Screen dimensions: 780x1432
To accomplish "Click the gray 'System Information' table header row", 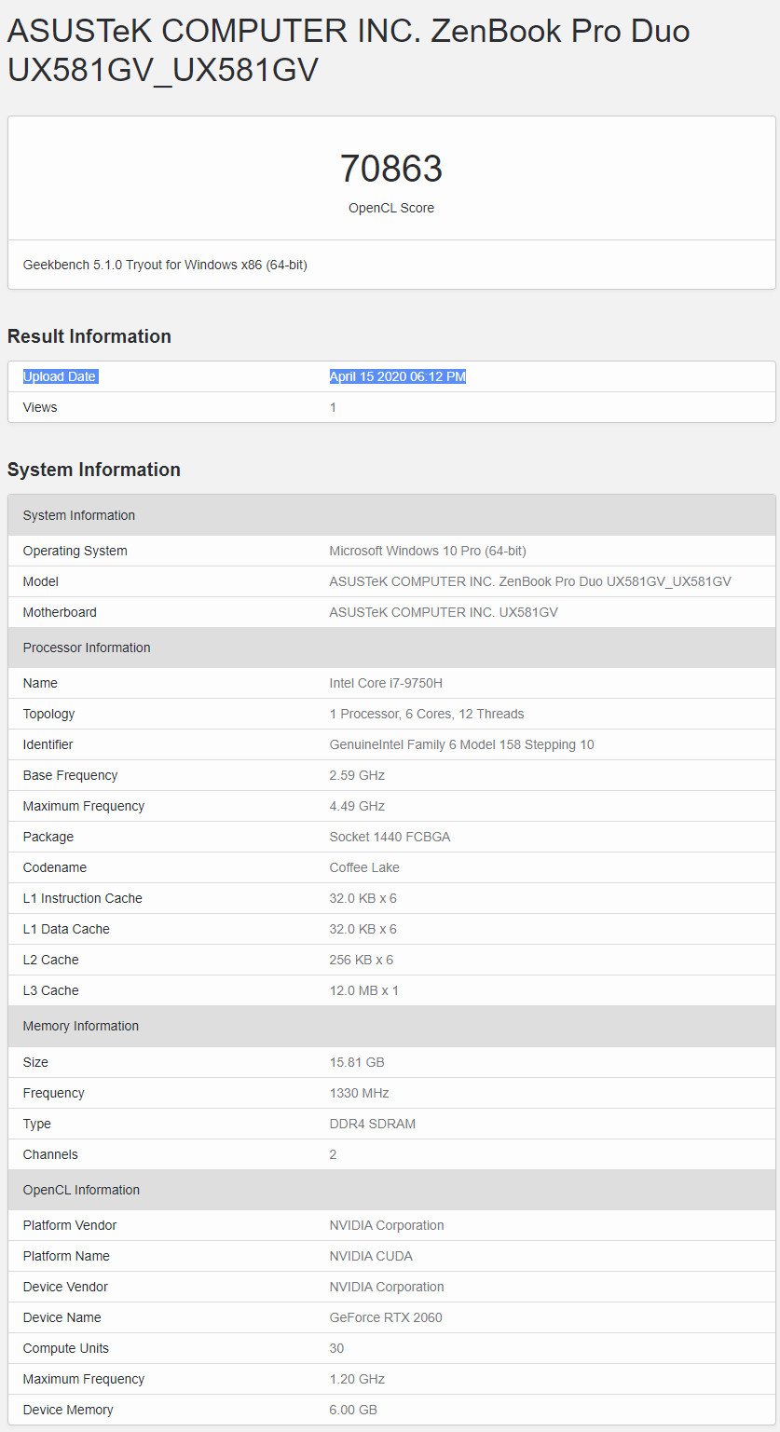I will tap(391, 515).
